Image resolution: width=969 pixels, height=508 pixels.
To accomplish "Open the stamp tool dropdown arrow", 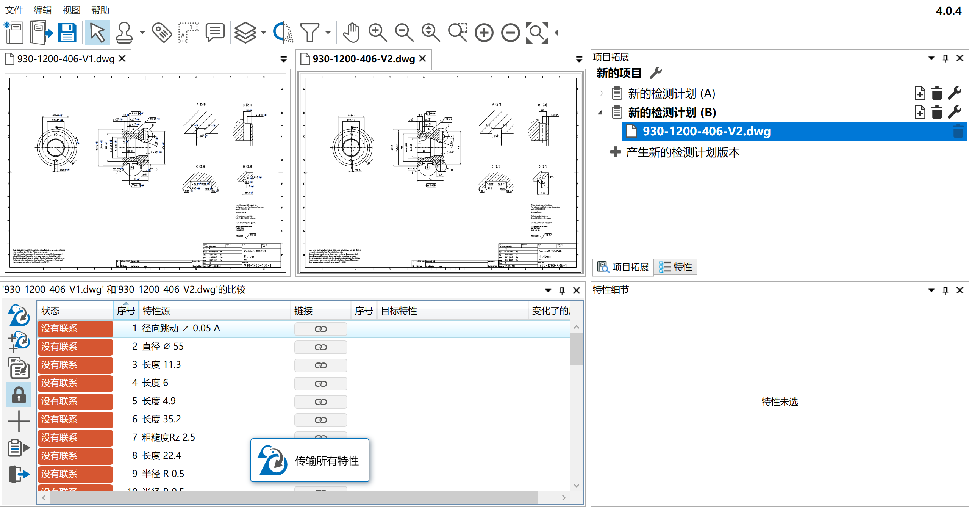I will [142, 33].
